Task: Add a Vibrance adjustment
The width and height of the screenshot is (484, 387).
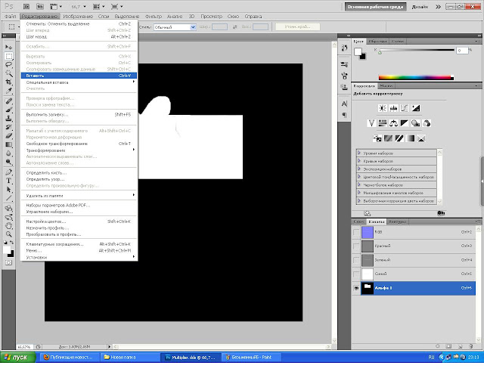Action: coord(371,123)
